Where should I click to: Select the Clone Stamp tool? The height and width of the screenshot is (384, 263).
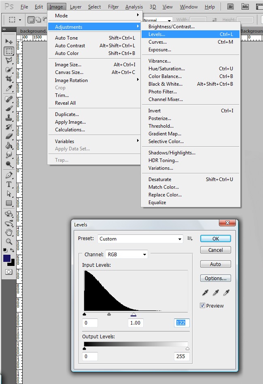pos(9,118)
